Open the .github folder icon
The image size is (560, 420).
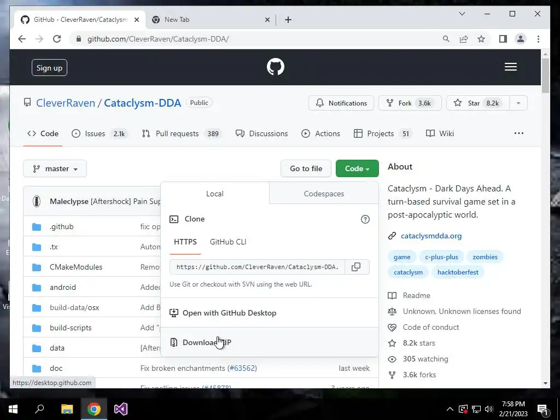pos(37,227)
